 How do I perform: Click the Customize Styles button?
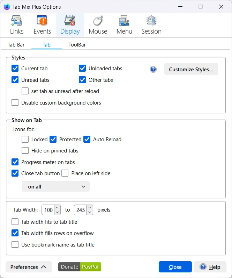(x=191, y=69)
